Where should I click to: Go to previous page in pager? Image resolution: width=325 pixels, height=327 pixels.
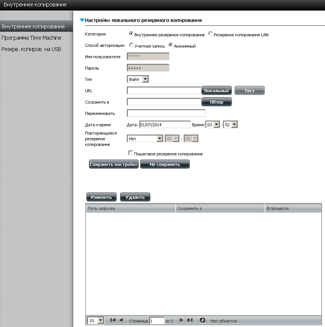[x=121, y=320]
